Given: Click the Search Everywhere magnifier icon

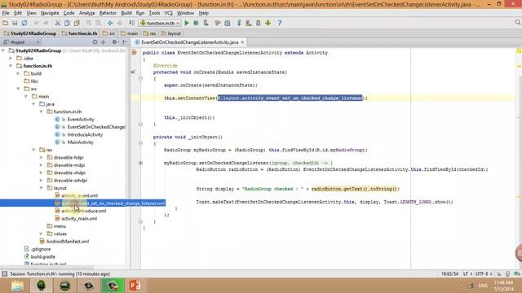Looking at the screenshot, I should pos(517,23).
